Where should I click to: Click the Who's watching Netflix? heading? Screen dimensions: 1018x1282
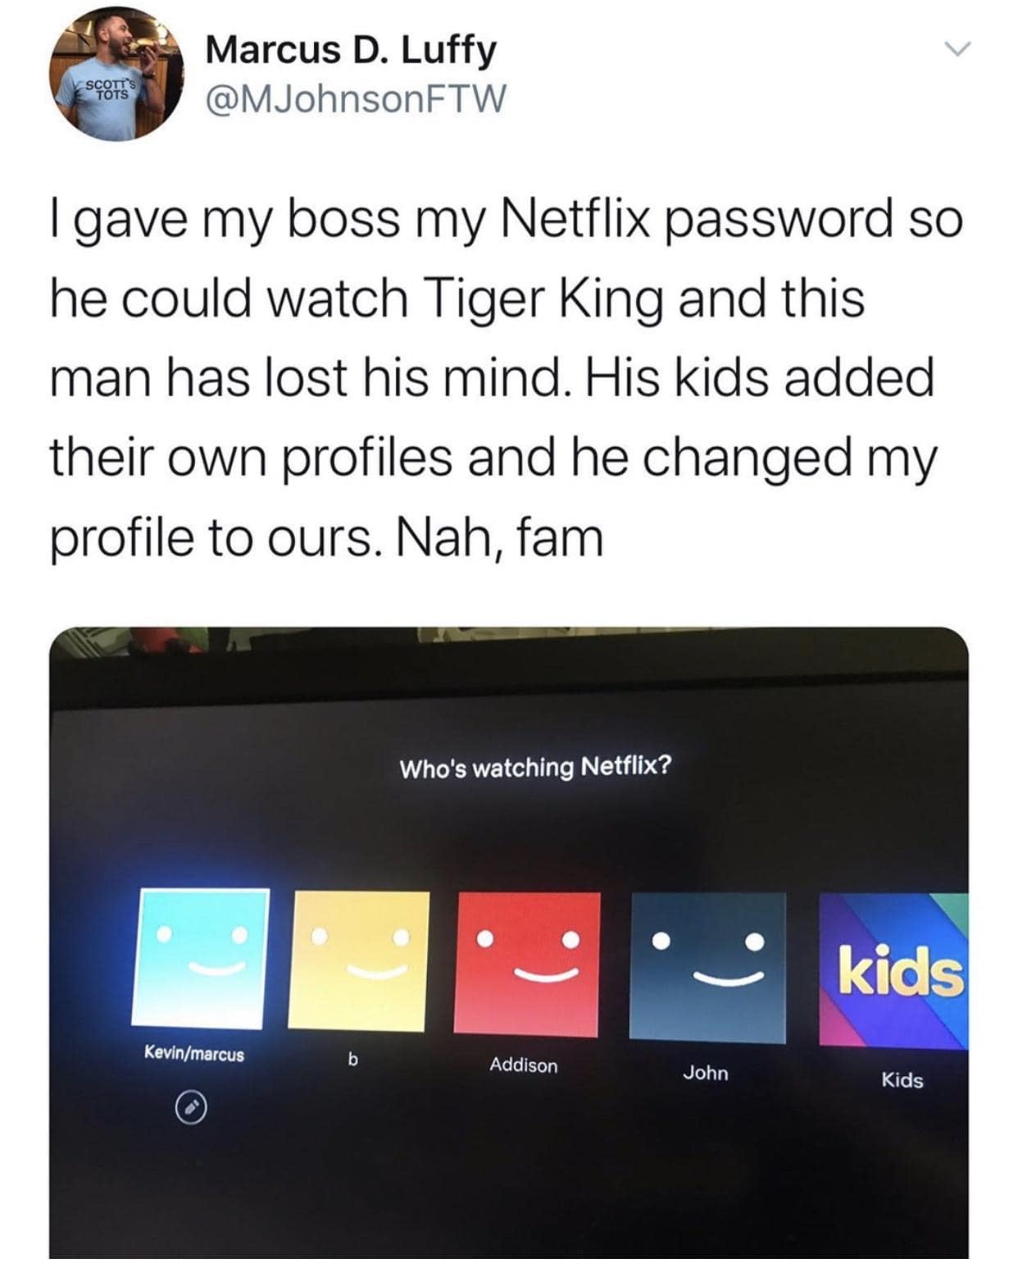[x=535, y=768]
